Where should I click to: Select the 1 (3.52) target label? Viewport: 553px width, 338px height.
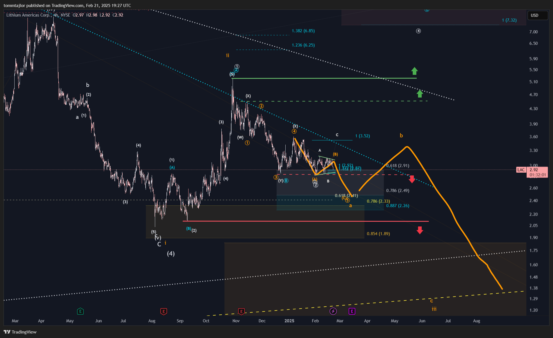point(362,136)
